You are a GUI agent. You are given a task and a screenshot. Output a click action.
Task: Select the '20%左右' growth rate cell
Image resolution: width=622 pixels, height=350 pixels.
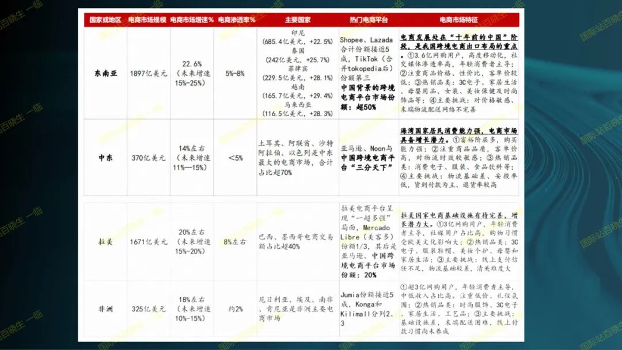(192, 242)
